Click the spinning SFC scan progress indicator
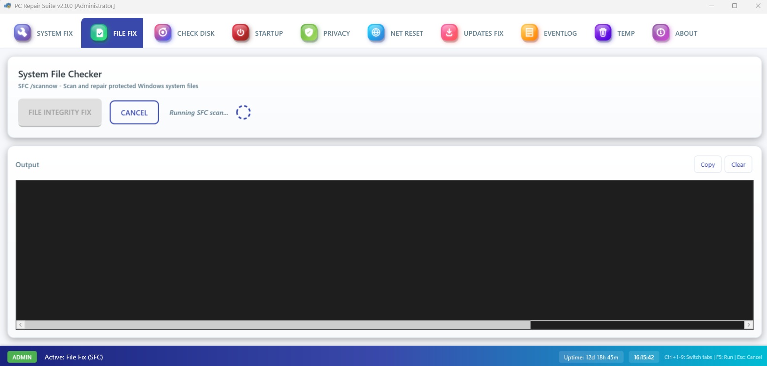Screen dimensions: 767x366 243,112
